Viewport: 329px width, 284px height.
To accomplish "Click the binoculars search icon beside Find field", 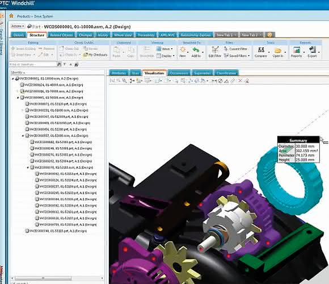I will tap(59, 65).
